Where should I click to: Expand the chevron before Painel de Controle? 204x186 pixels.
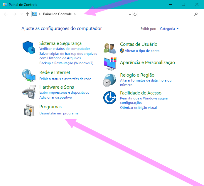coord(40,14)
